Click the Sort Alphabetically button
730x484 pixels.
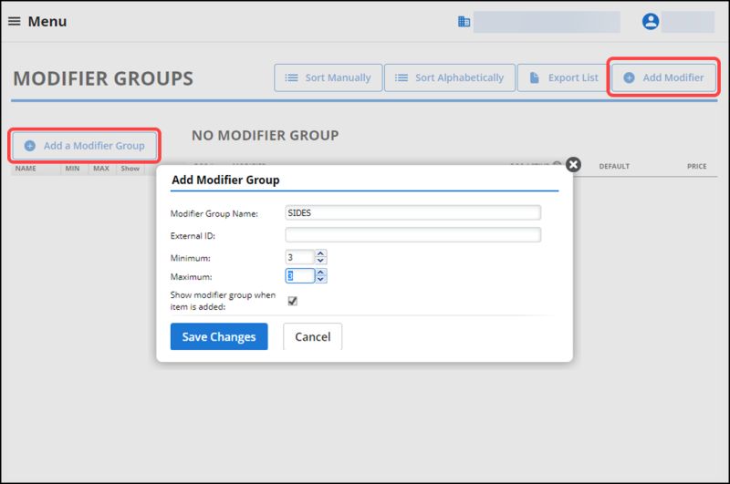click(x=450, y=77)
